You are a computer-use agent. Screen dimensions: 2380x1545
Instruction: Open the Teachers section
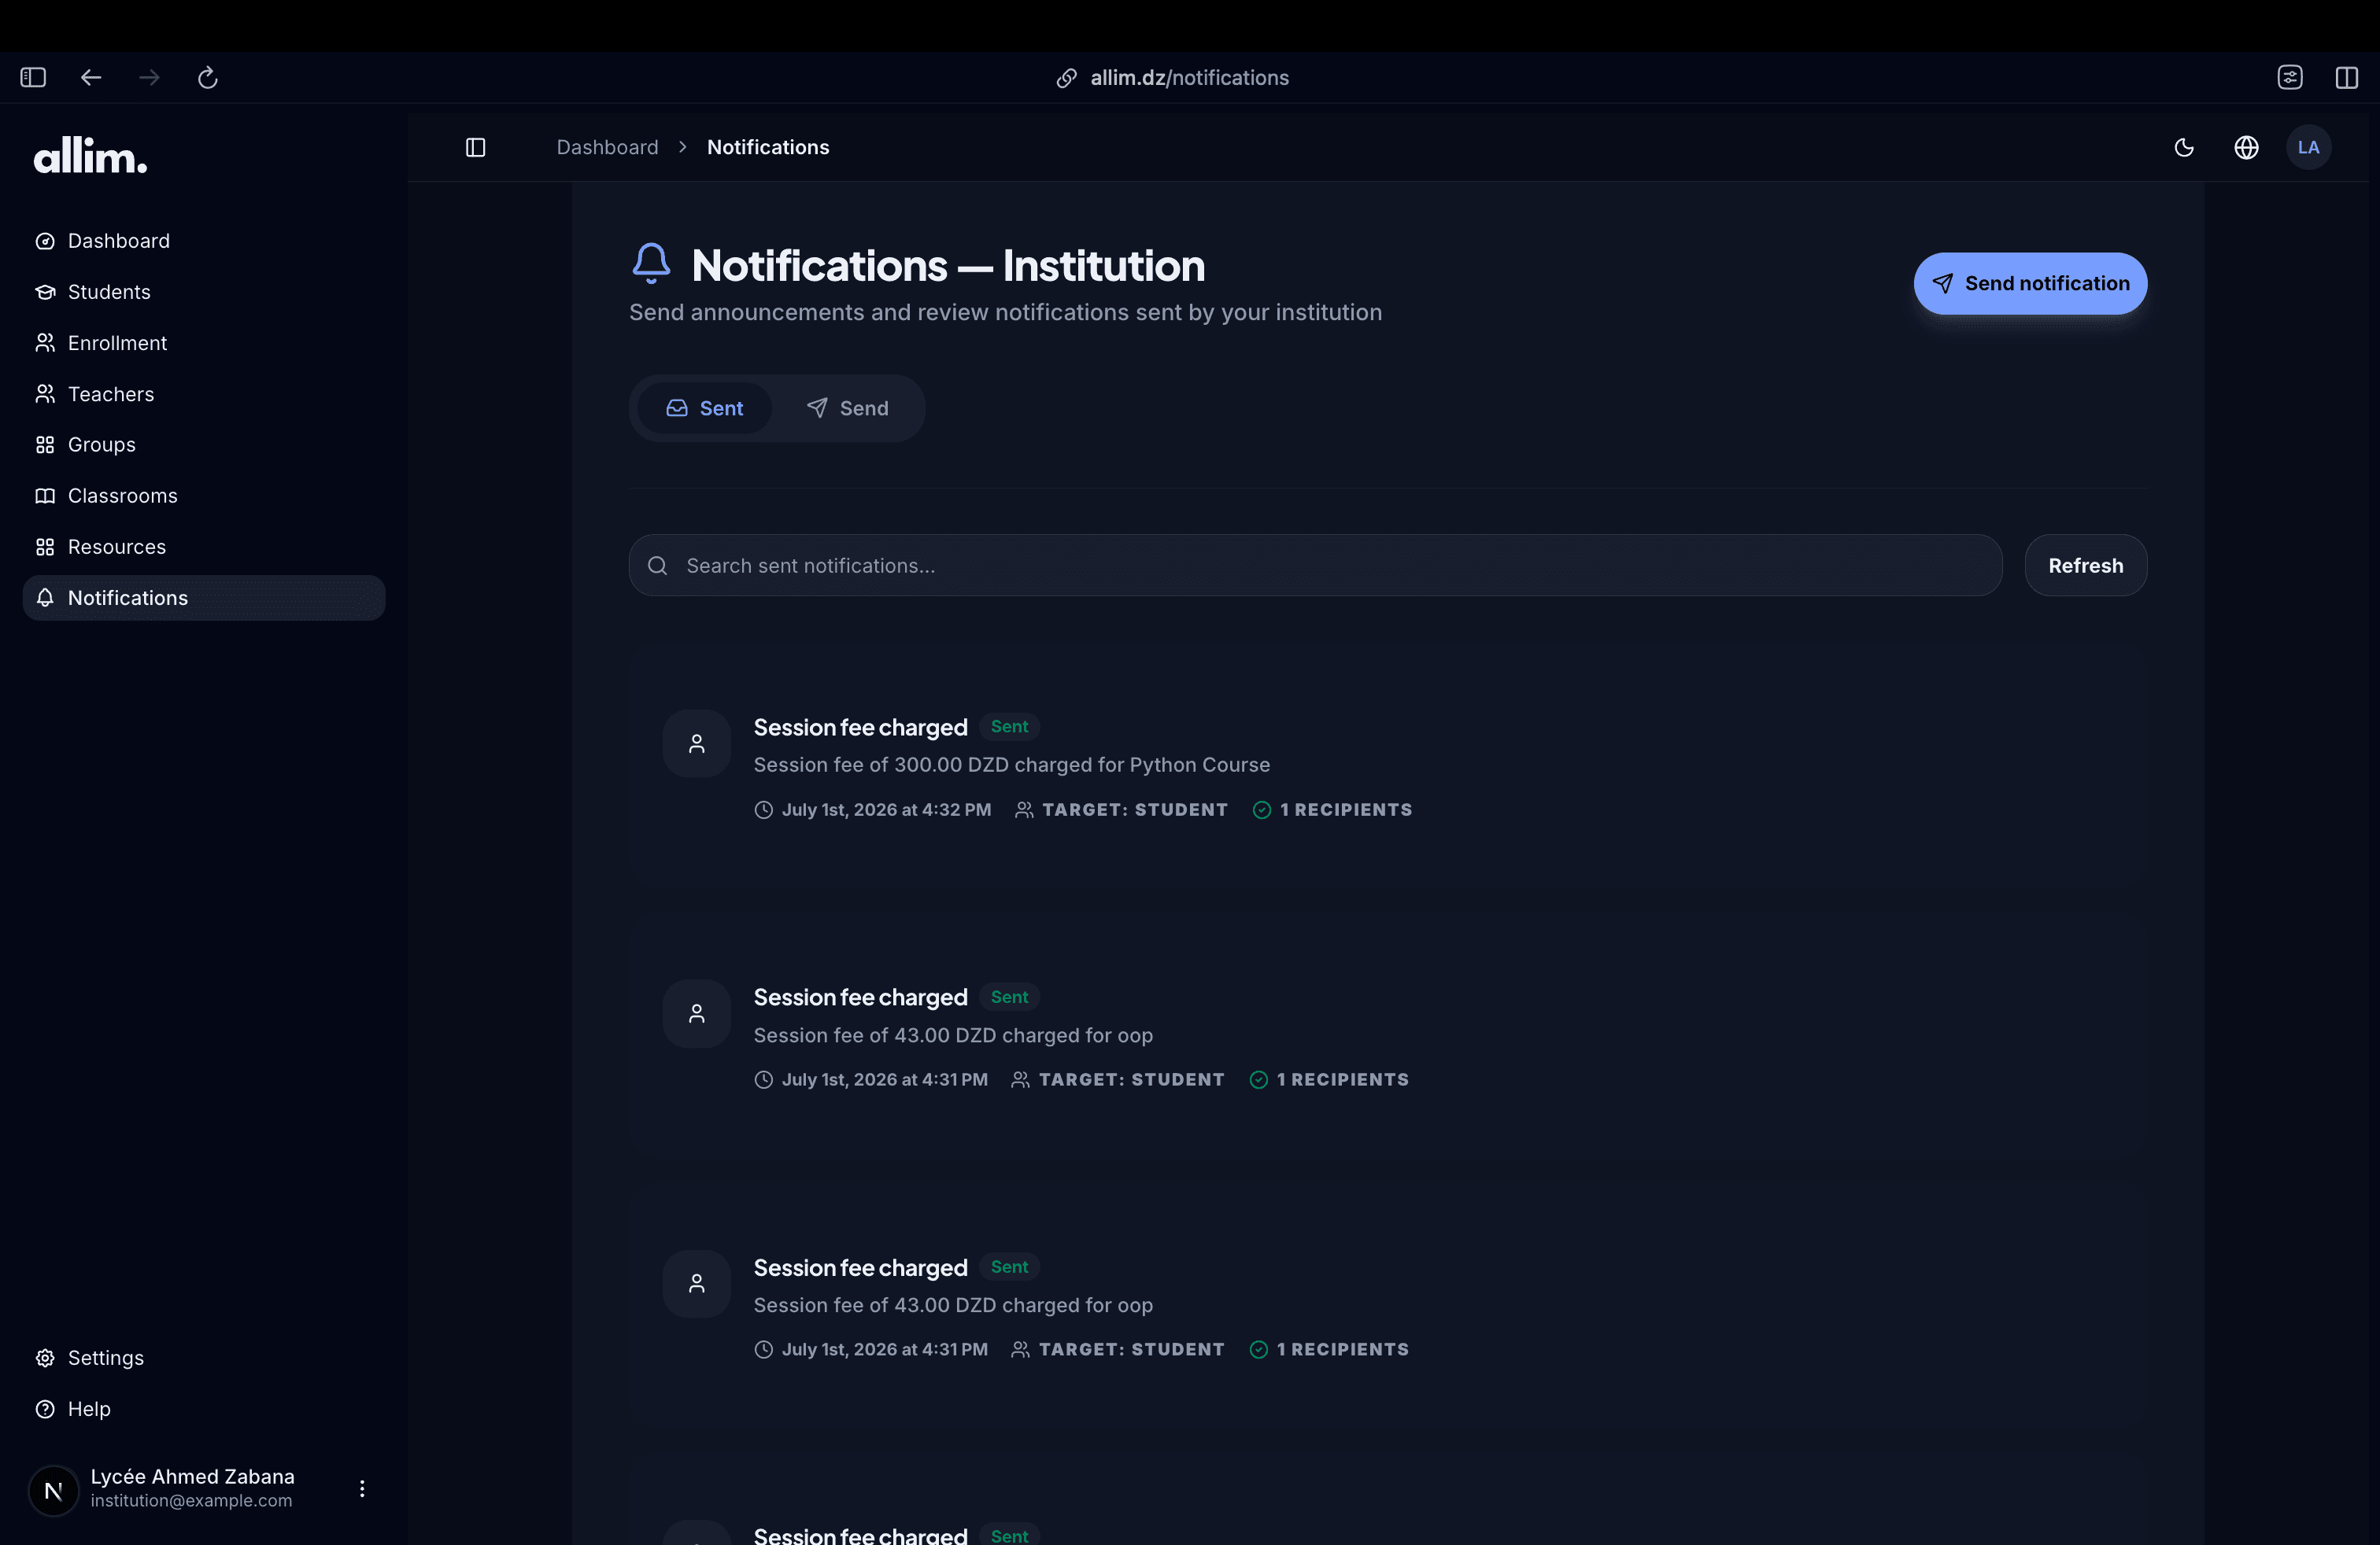[203, 394]
